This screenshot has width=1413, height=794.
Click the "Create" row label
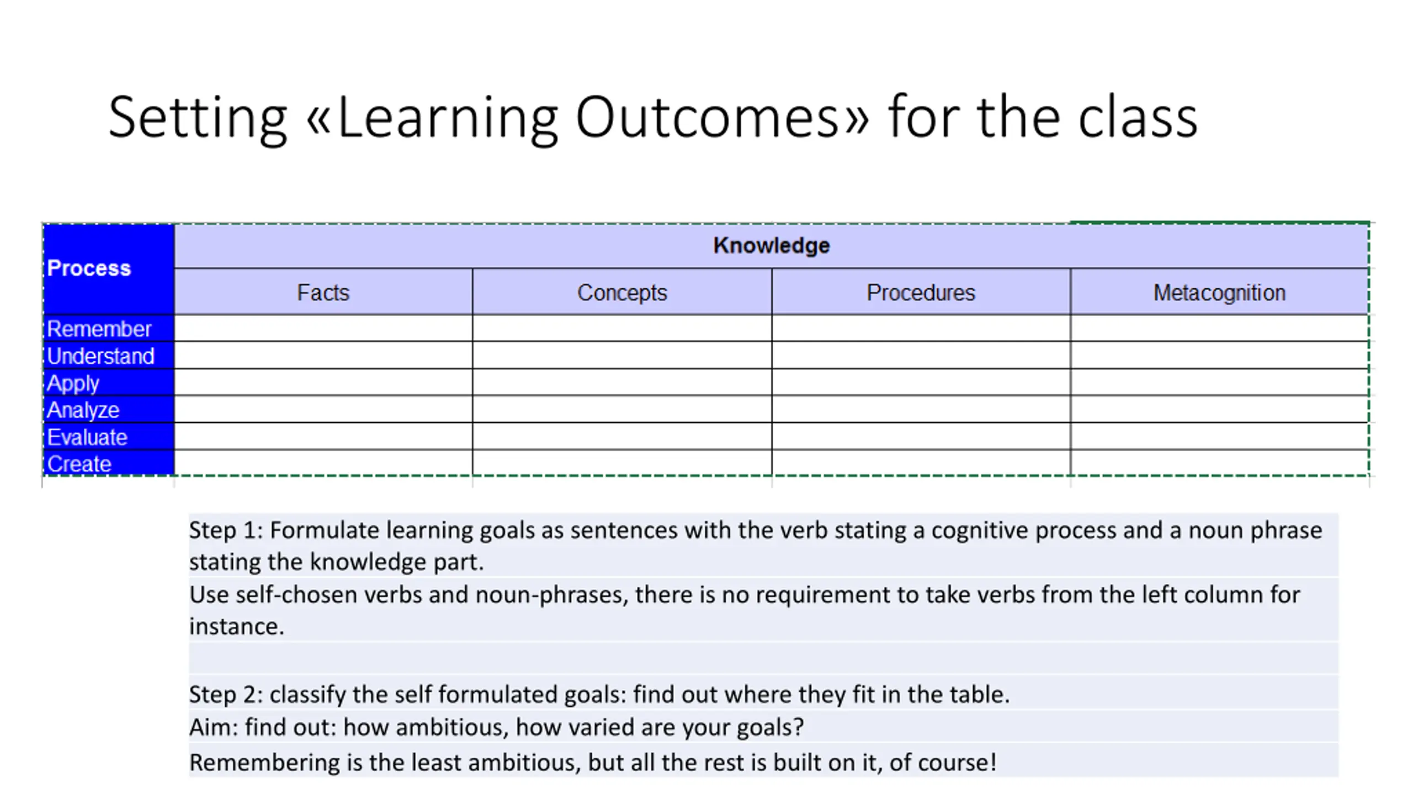[x=79, y=464]
